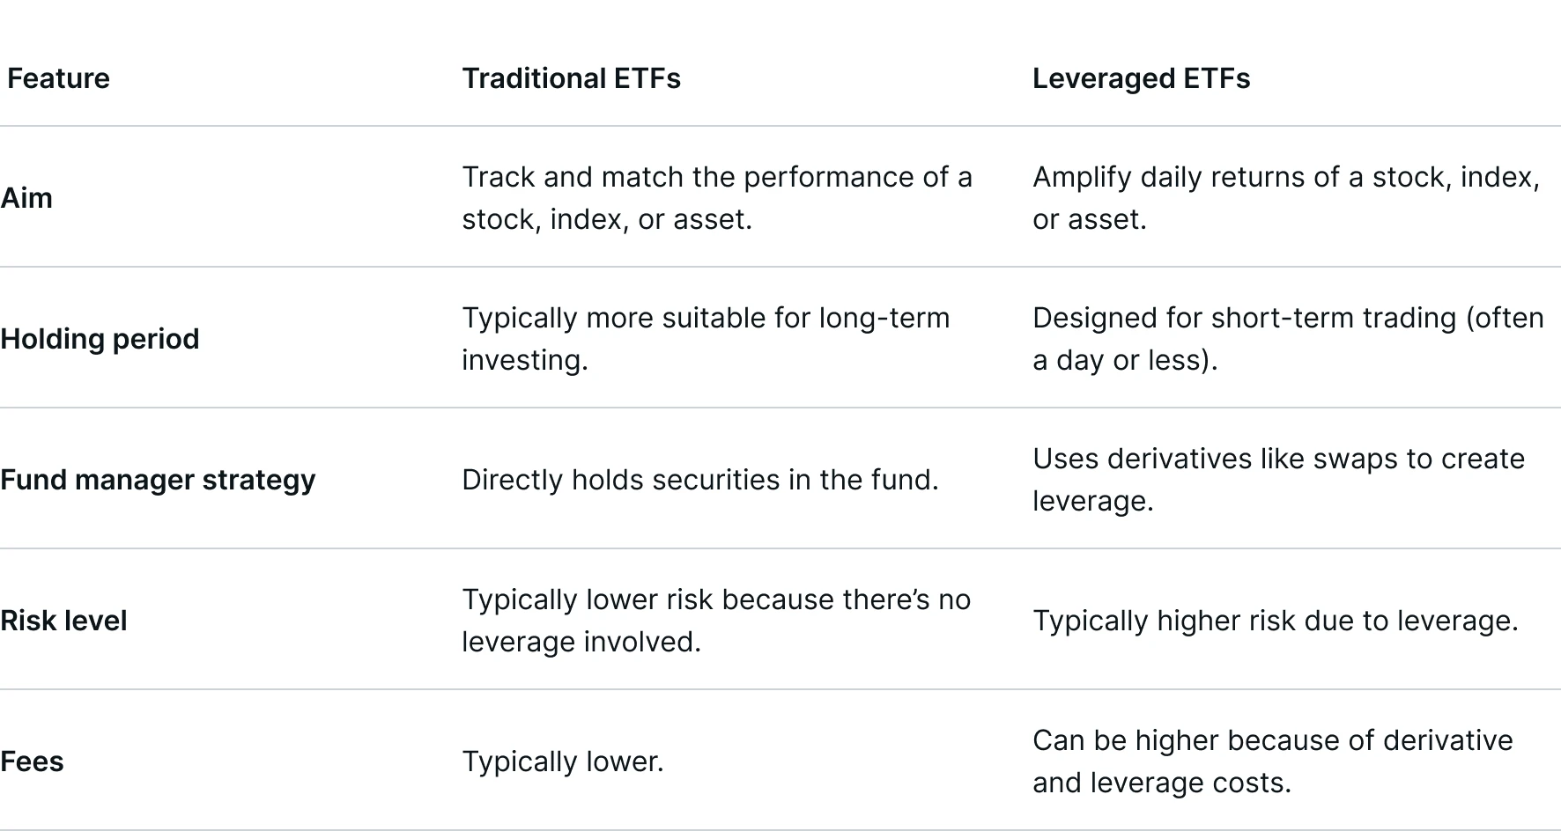This screenshot has width=1561, height=831.
Task: Click 'Designed for short-term trading' cell
Action: (x=1287, y=319)
